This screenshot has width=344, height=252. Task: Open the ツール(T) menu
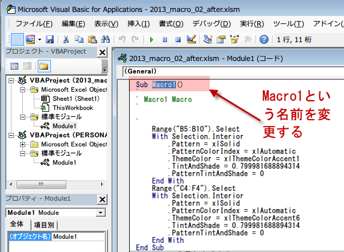tap(289, 23)
